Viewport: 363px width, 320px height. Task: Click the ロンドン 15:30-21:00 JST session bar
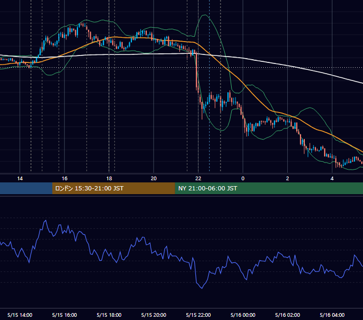click(x=113, y=188)
